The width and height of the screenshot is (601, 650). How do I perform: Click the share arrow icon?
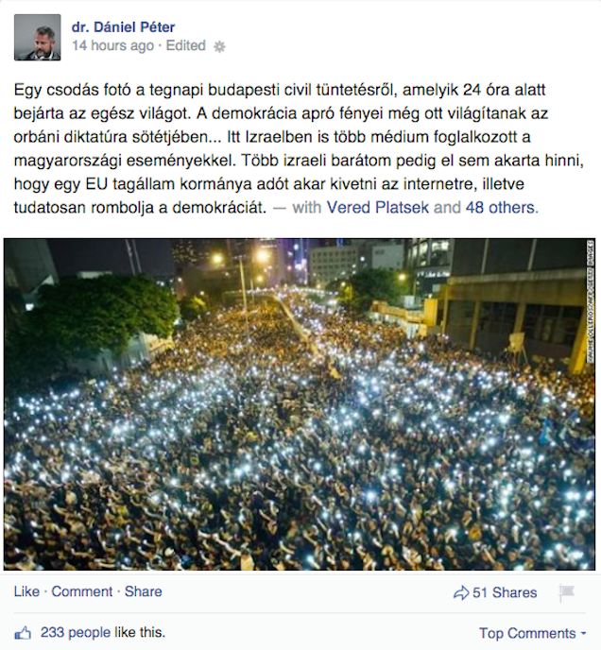click(461, 593)
